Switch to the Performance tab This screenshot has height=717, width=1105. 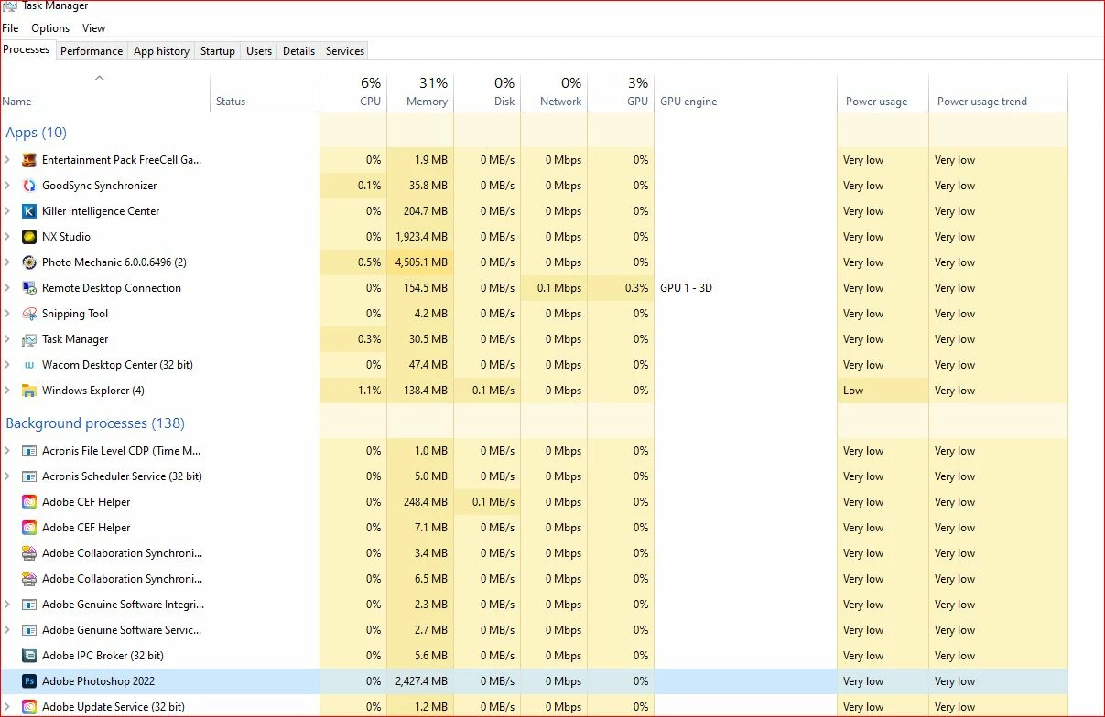[92, 51]
